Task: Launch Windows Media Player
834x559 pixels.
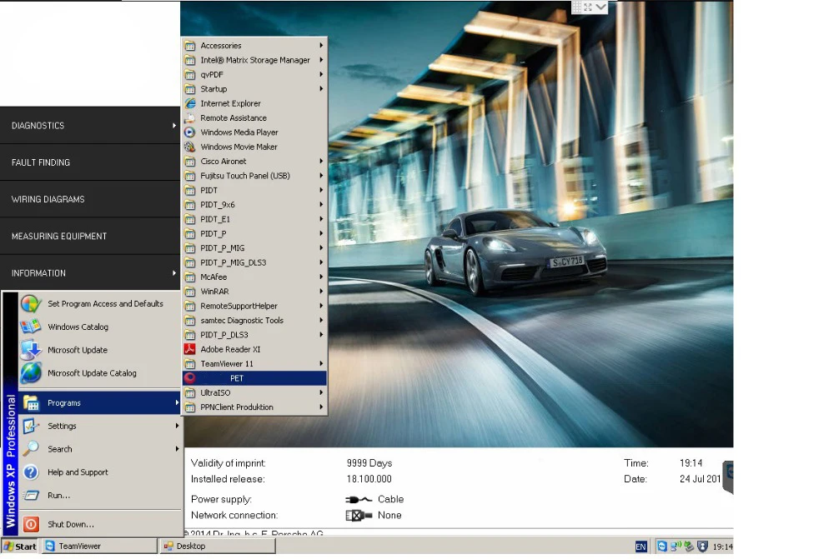Action: (239, 132)
